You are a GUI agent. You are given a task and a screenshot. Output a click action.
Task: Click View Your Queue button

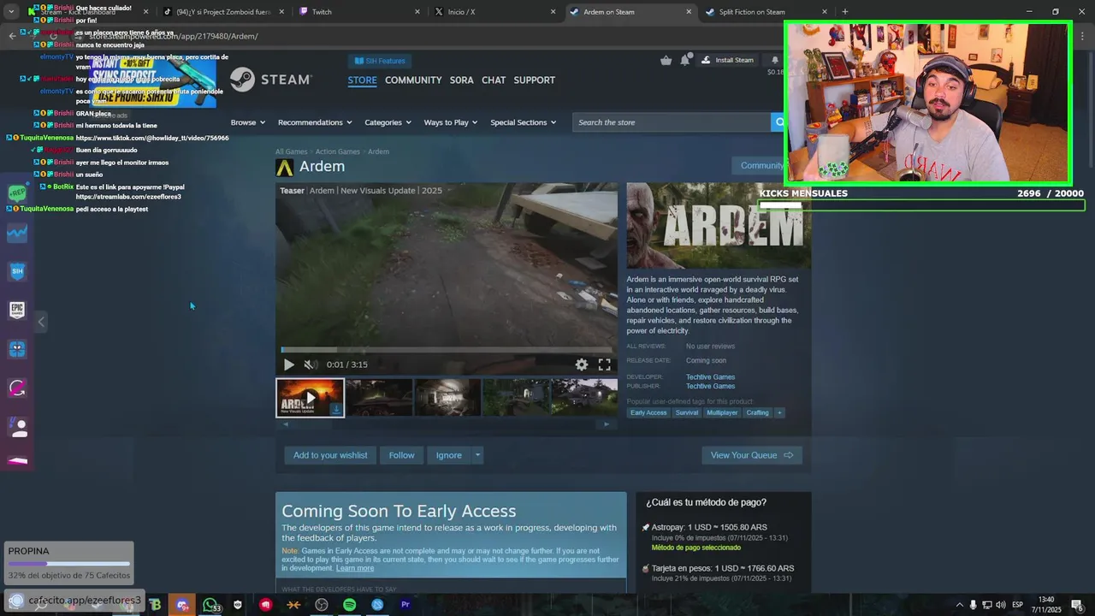(x=752, y=455)
